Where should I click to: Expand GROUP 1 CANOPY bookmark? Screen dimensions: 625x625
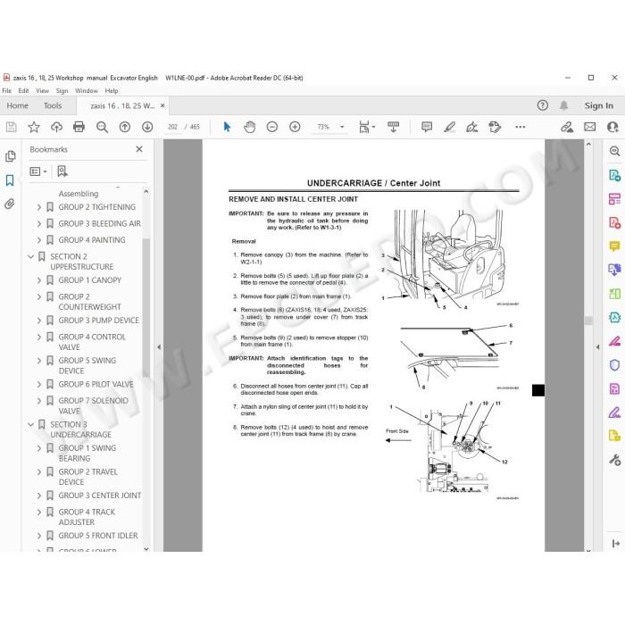[39, 280]
